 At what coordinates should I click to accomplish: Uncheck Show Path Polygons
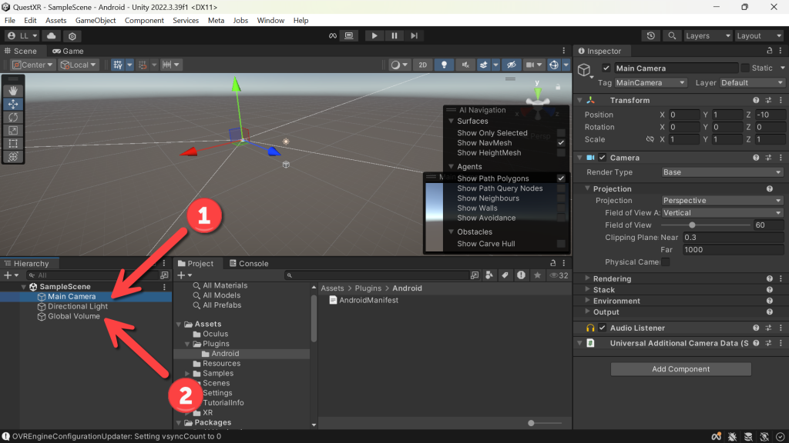pos(561,178)
